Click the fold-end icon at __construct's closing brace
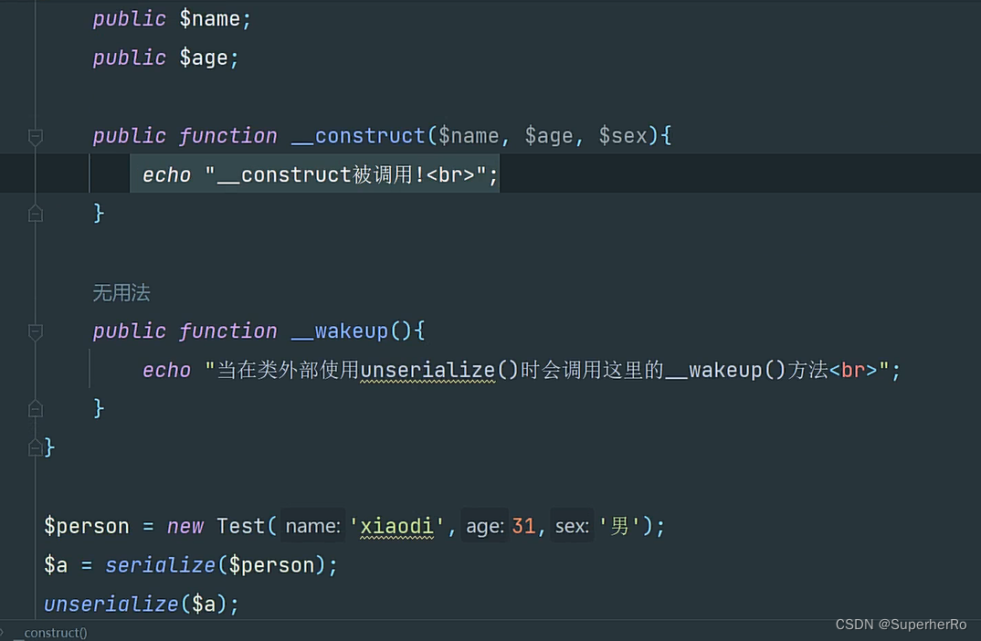The width and height of the screenshot is (981, 641). click(35, 212)
